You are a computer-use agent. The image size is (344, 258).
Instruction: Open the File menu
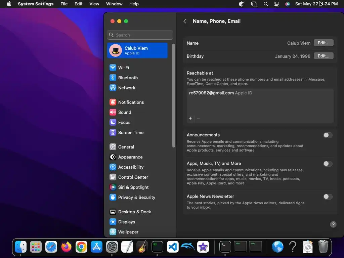(x=64, y=4)
